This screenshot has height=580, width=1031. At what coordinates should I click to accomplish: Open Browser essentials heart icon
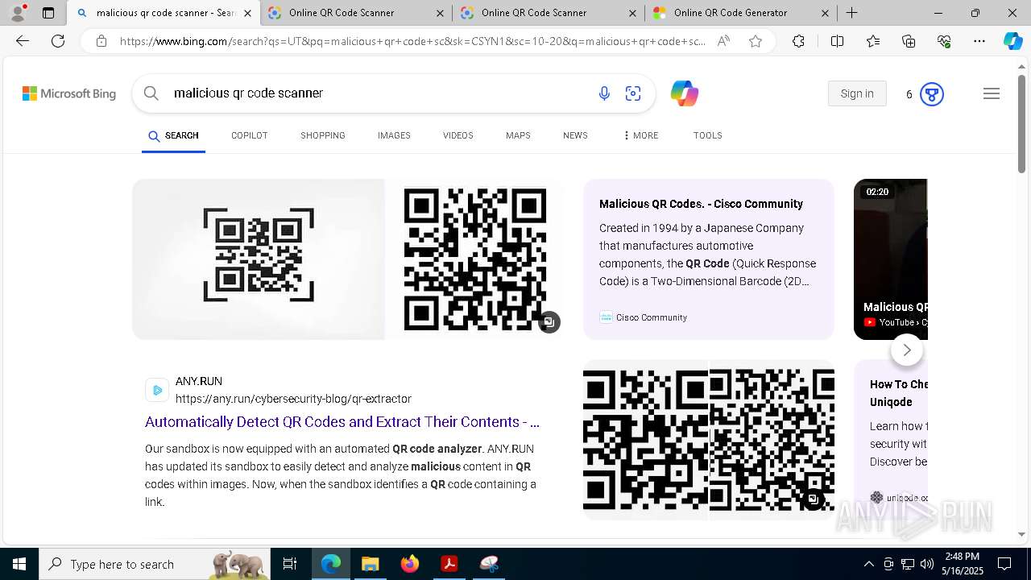[944, 41]
